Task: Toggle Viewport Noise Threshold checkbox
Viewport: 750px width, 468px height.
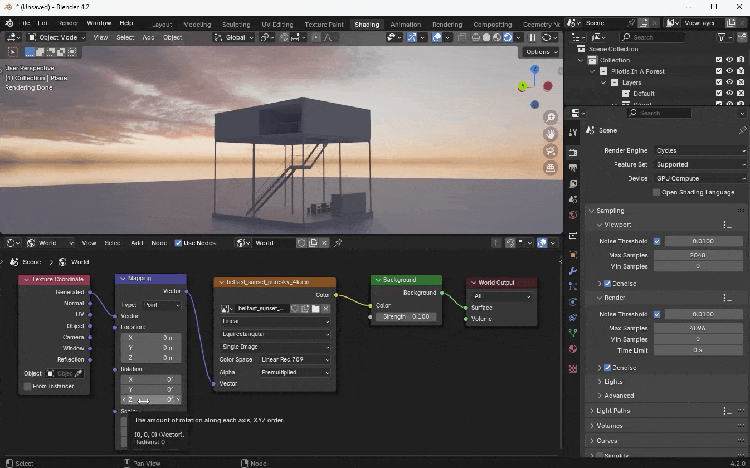Action: 657,241
